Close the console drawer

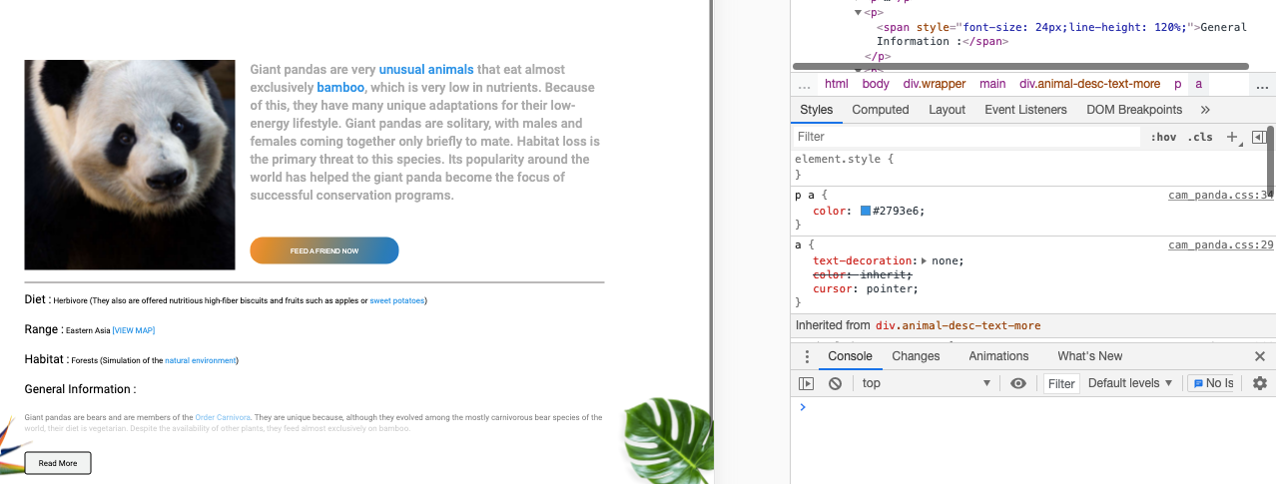1259,356
